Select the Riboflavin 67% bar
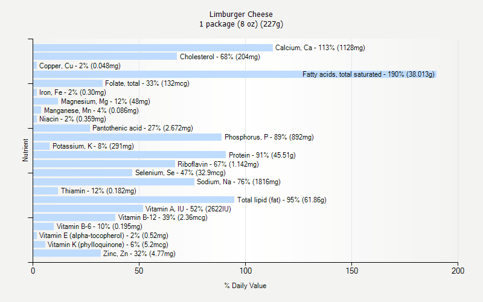 (104, 164)
